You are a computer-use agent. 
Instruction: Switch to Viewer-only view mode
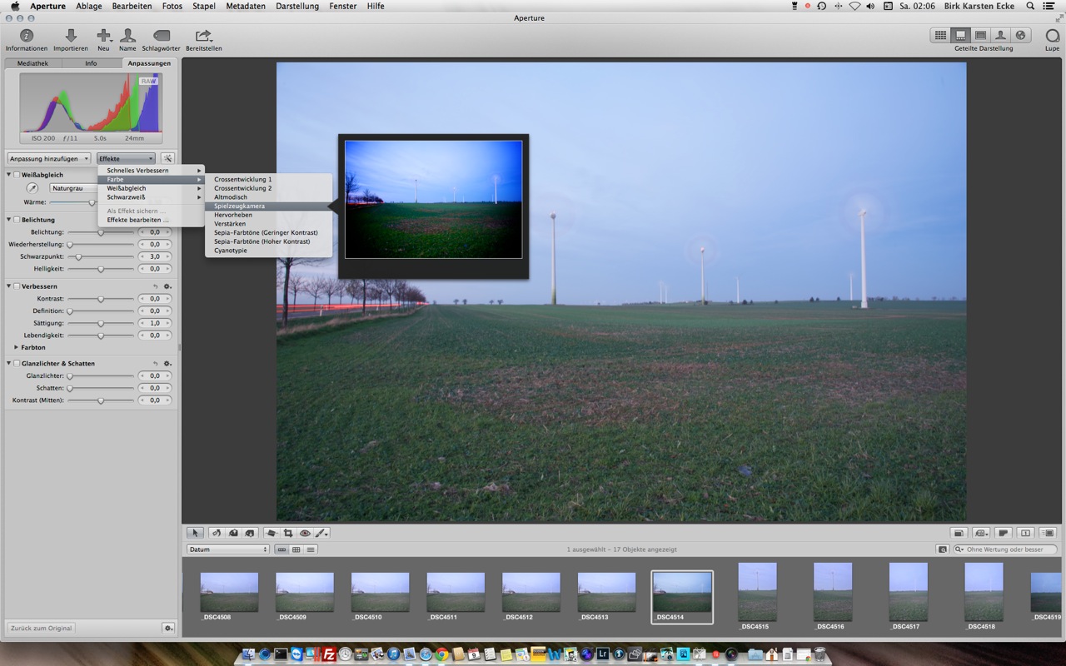tap(980, 35)
